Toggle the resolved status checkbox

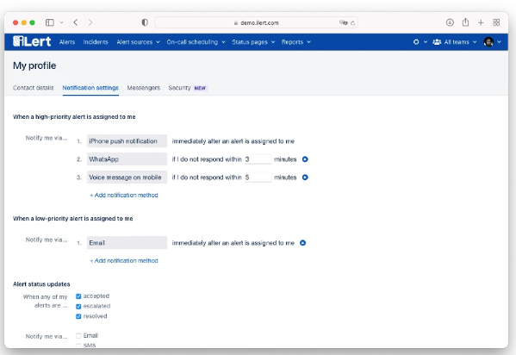[x=78, y=316]
